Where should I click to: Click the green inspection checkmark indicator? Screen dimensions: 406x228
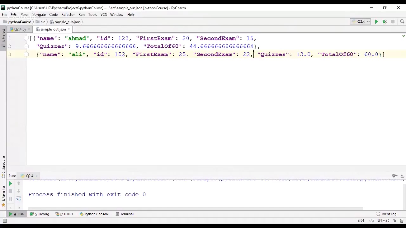pyautogui.click(x=403, y=36)
